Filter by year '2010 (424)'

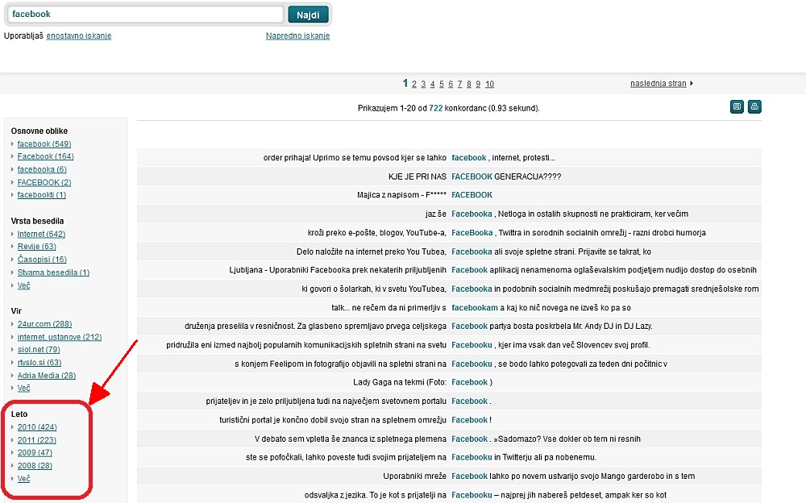point(37,427)
